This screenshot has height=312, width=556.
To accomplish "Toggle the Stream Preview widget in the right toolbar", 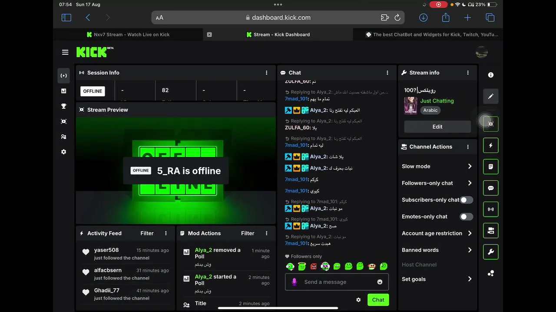I will point(491,124).
